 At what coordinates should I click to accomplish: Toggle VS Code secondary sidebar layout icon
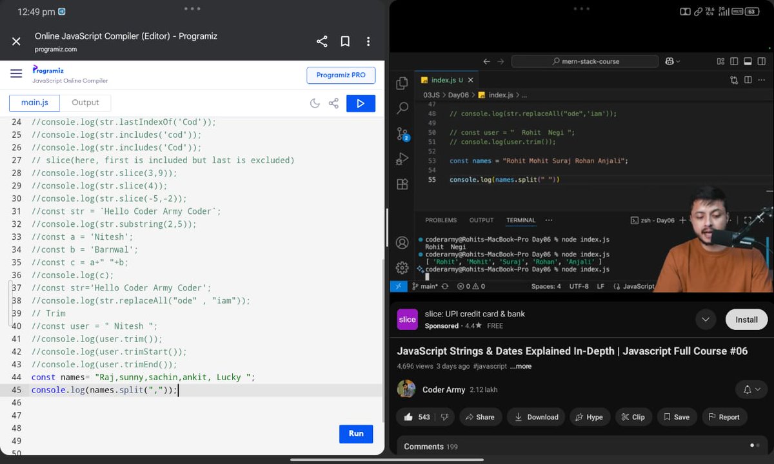coord(761,61)
